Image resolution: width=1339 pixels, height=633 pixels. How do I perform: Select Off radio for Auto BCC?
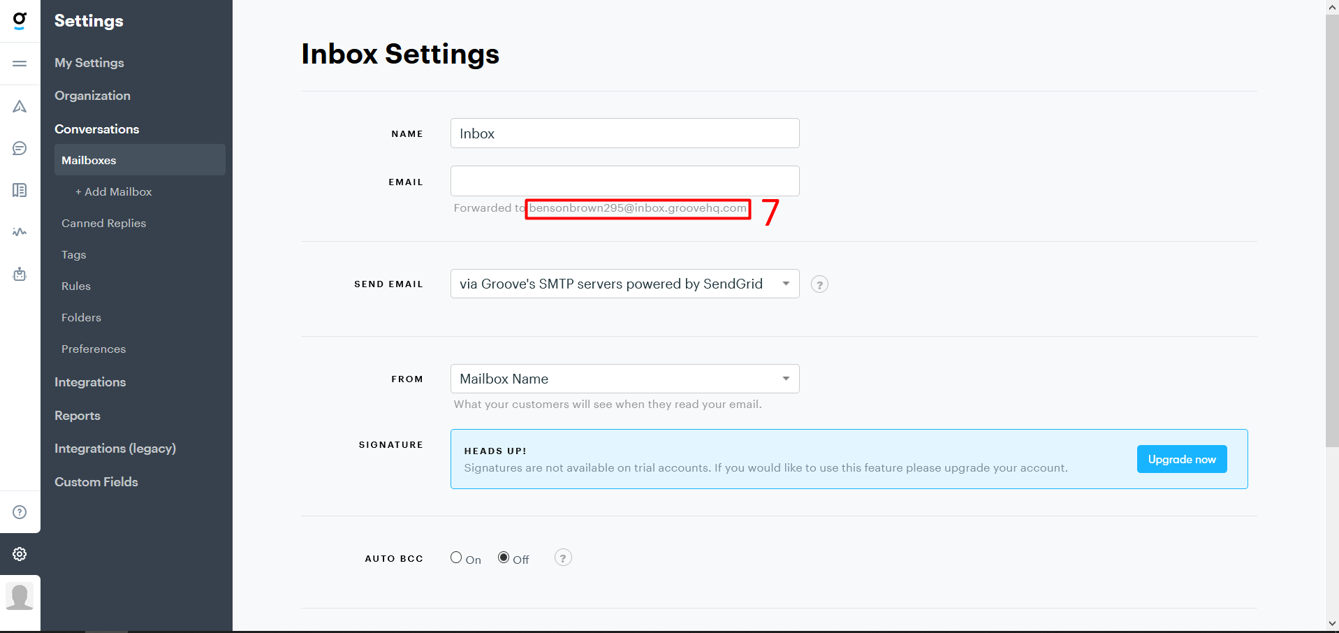tap(504, 558)
